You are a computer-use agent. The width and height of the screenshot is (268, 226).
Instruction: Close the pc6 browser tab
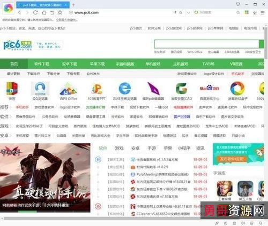pos(66,5)
